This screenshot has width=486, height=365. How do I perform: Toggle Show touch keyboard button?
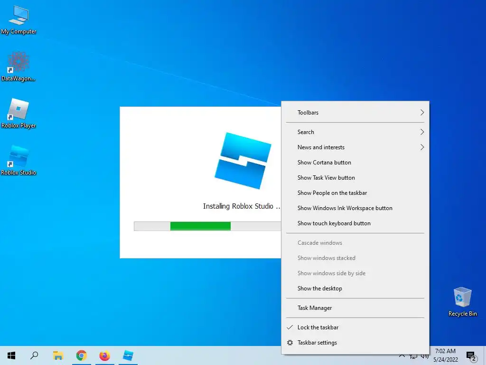coord(355,223)
